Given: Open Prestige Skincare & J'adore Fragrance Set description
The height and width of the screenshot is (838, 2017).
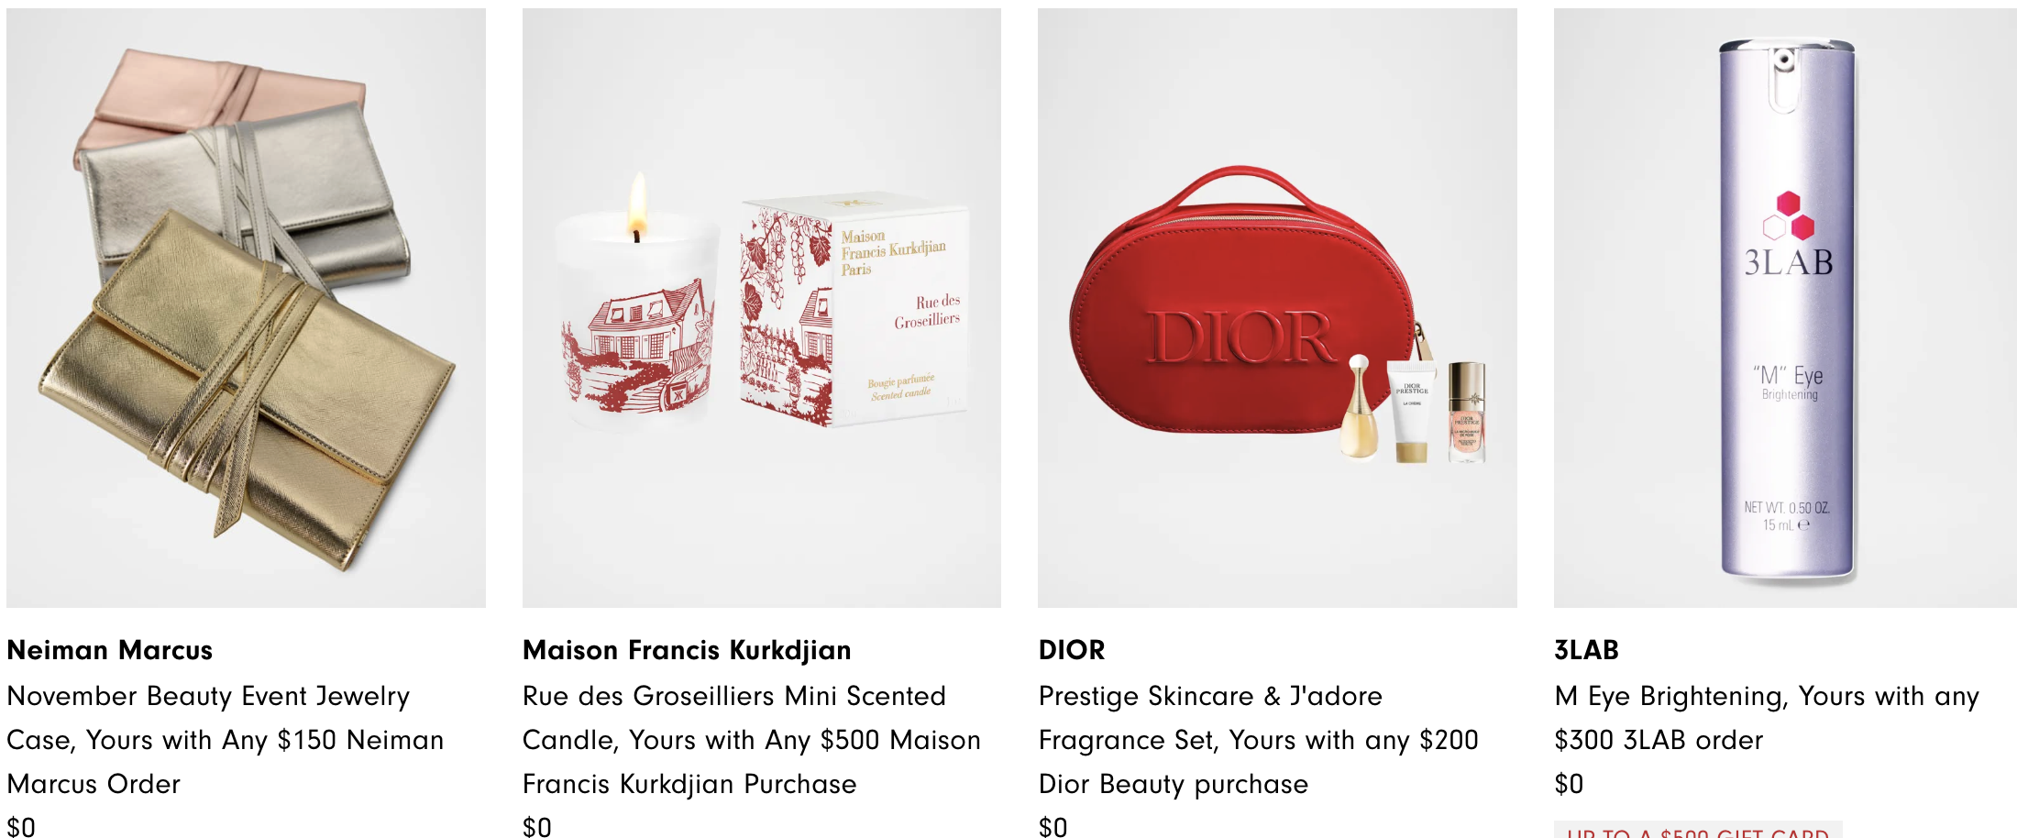Looking at the screenshot, I should [1259, 740].
